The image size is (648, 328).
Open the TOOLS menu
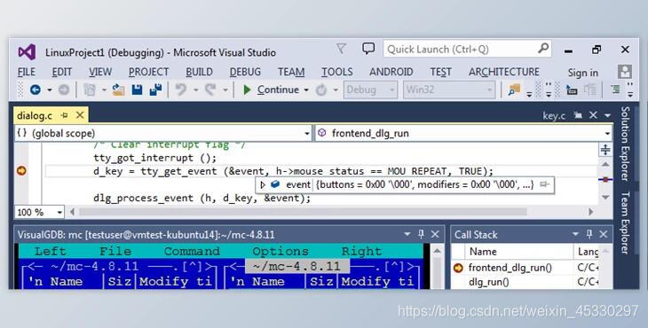click(337, 72)
